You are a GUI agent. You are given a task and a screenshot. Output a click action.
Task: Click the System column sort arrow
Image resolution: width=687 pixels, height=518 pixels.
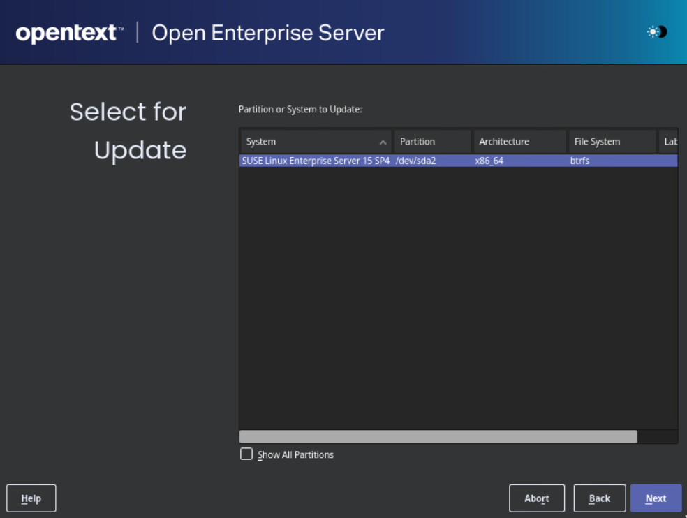(383, 142)
